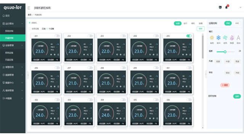244x137 pixels.
Task: Click the temperature slider handle
Action: click(x=225, y=52)
